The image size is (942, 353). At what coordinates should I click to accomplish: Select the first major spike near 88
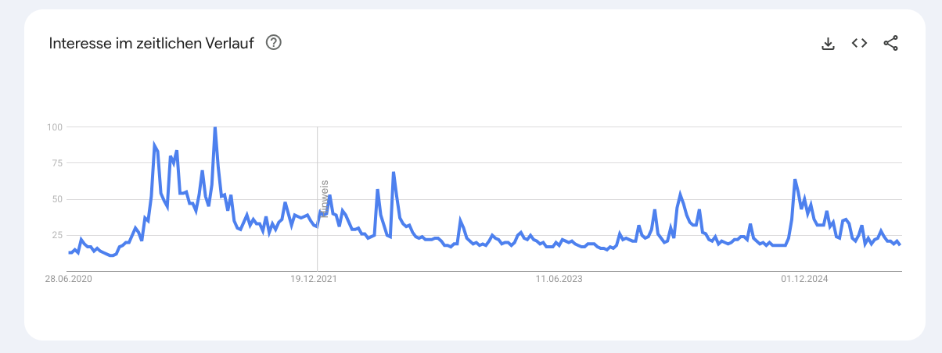coord(154,144)
